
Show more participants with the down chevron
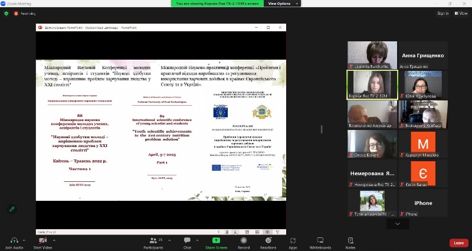click(398, 224)
